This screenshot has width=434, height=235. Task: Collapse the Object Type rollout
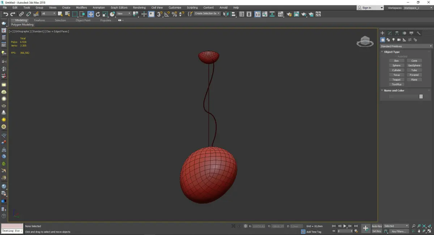[392, 52]
